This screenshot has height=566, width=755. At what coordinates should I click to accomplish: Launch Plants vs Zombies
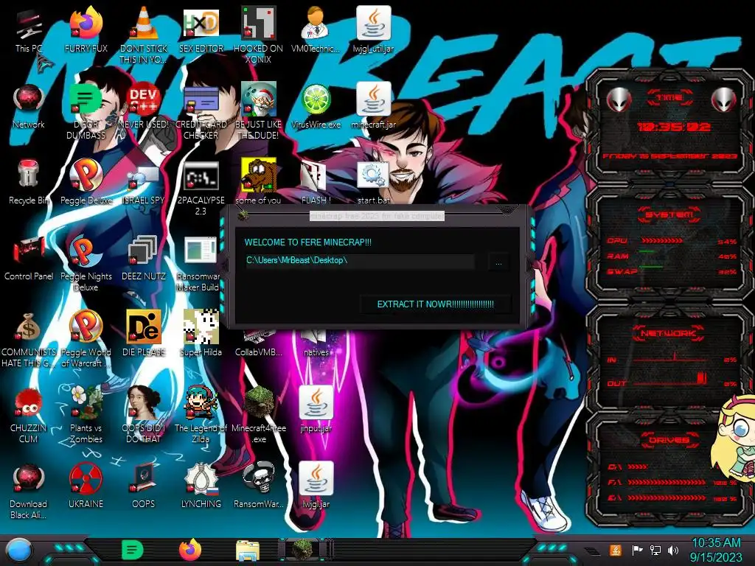coord(86,402)
